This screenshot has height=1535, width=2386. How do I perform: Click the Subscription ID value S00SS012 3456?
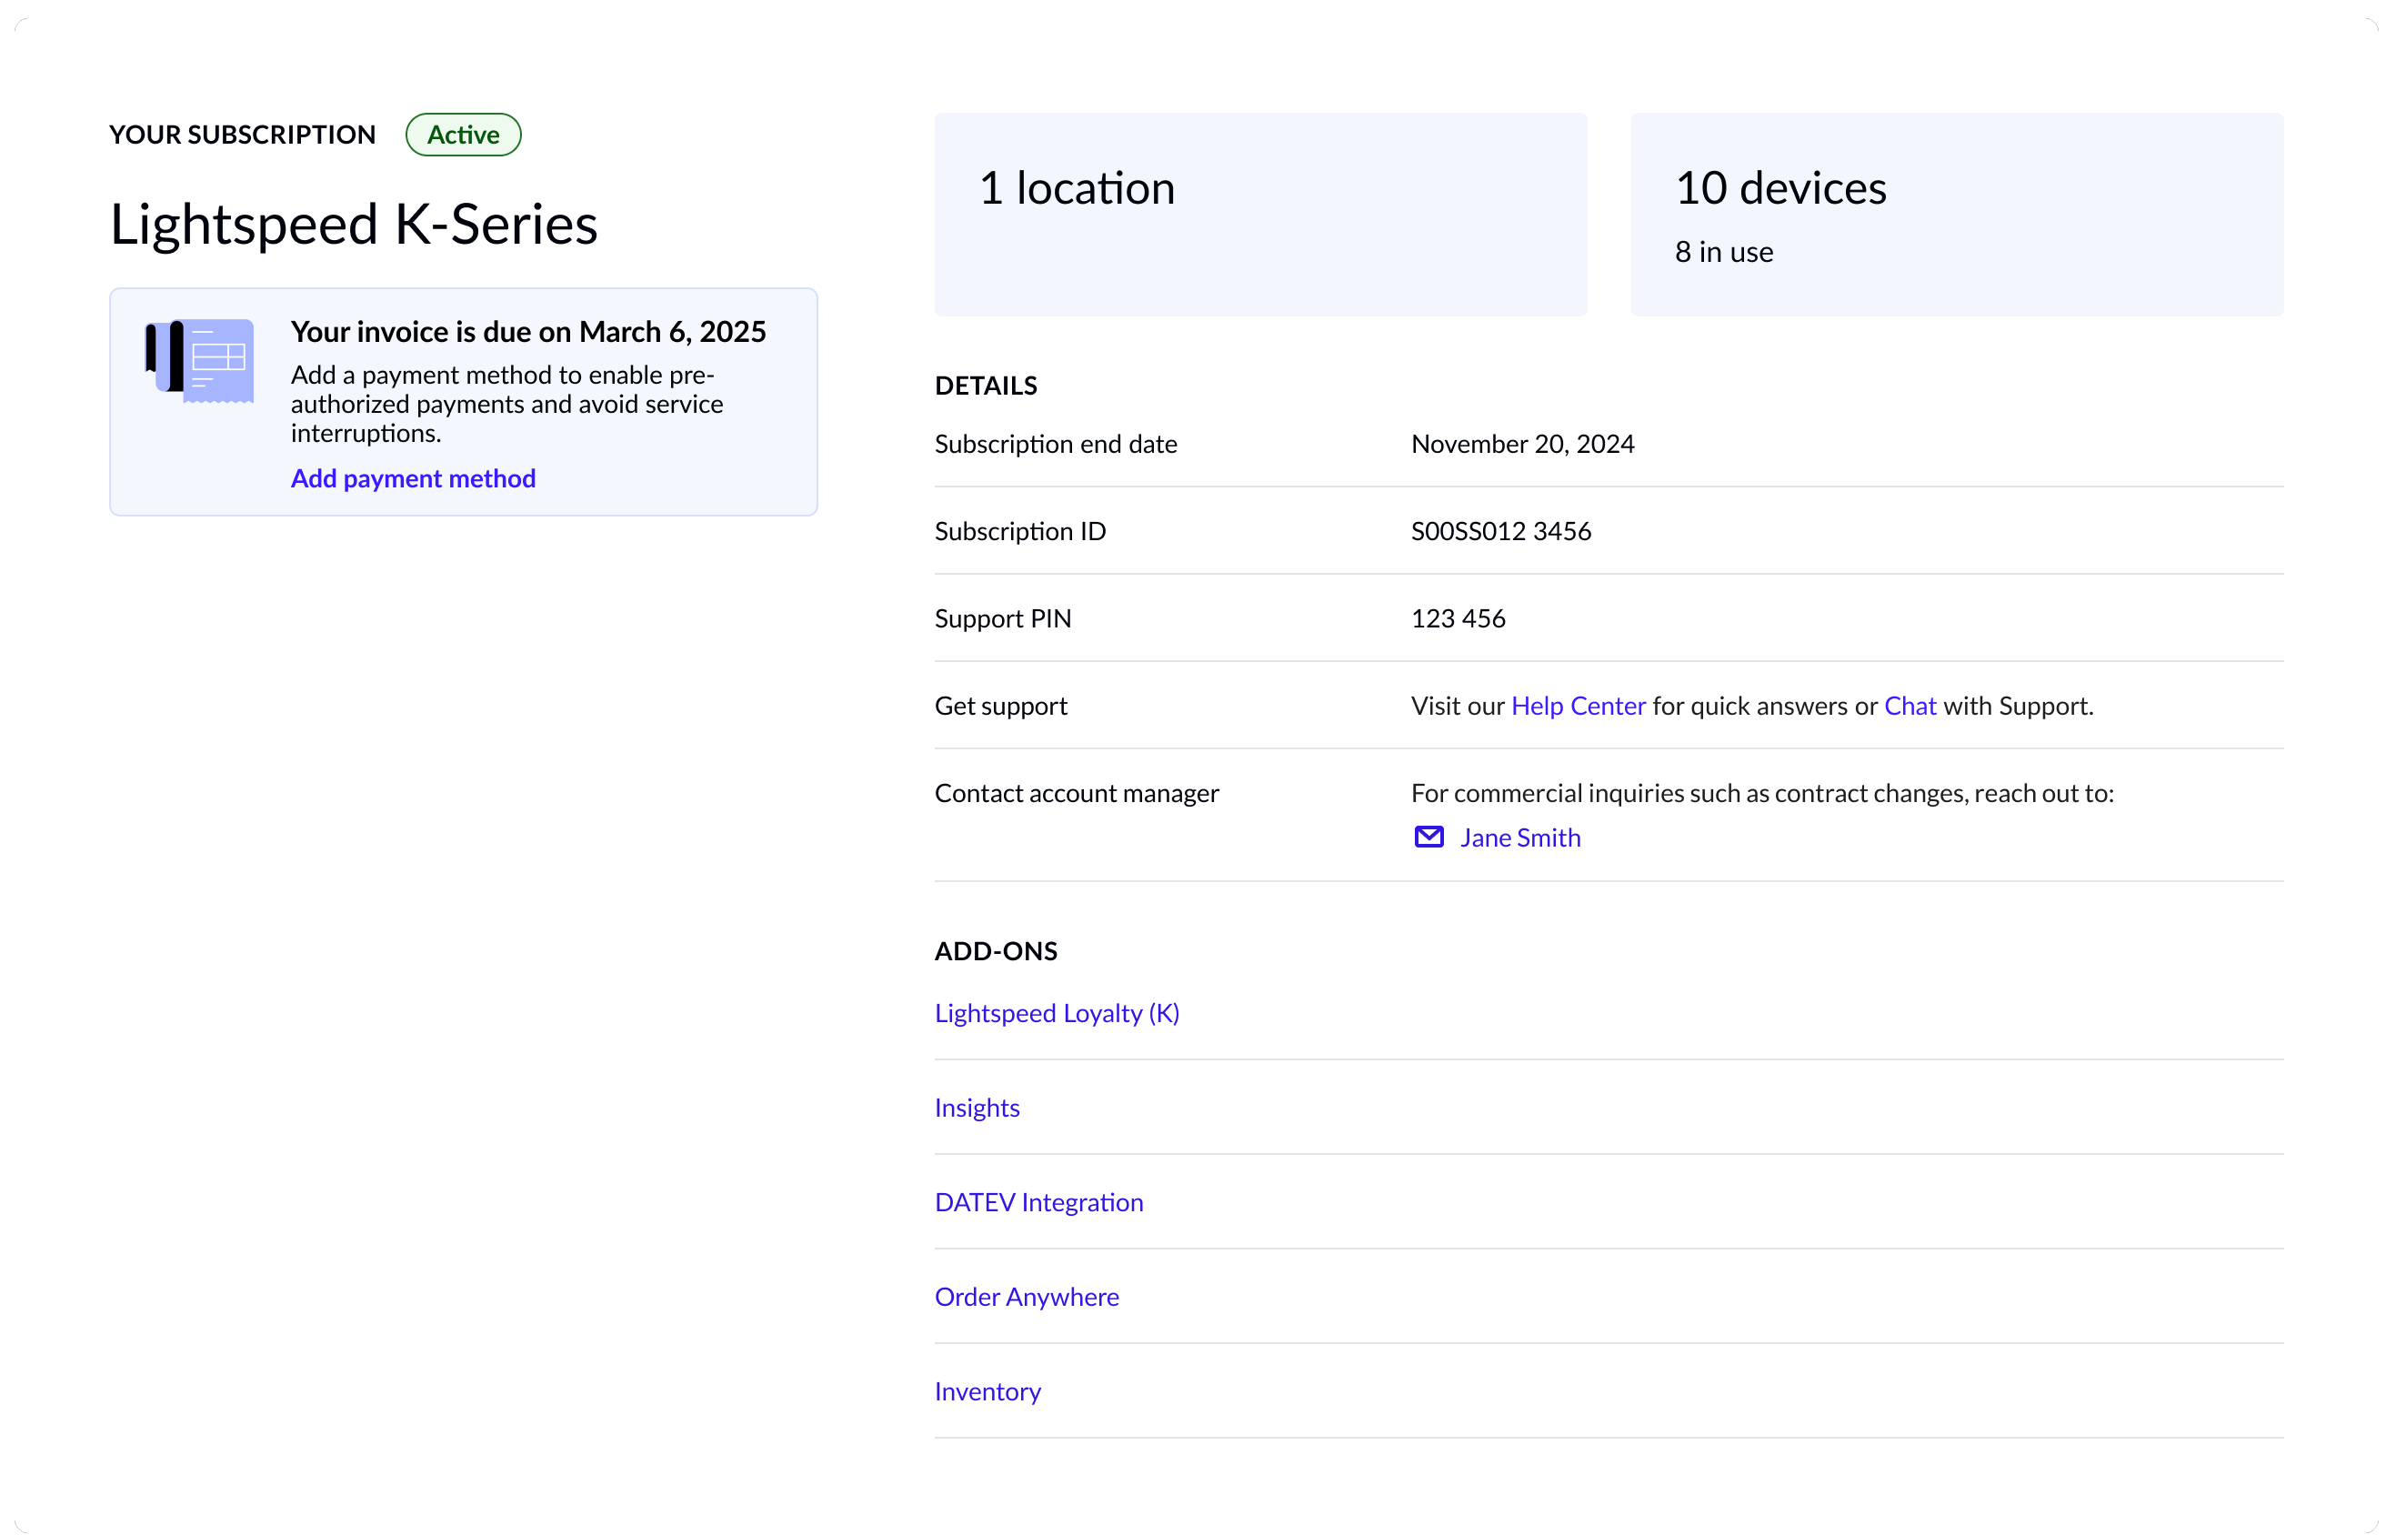[x=1500, y=531]
